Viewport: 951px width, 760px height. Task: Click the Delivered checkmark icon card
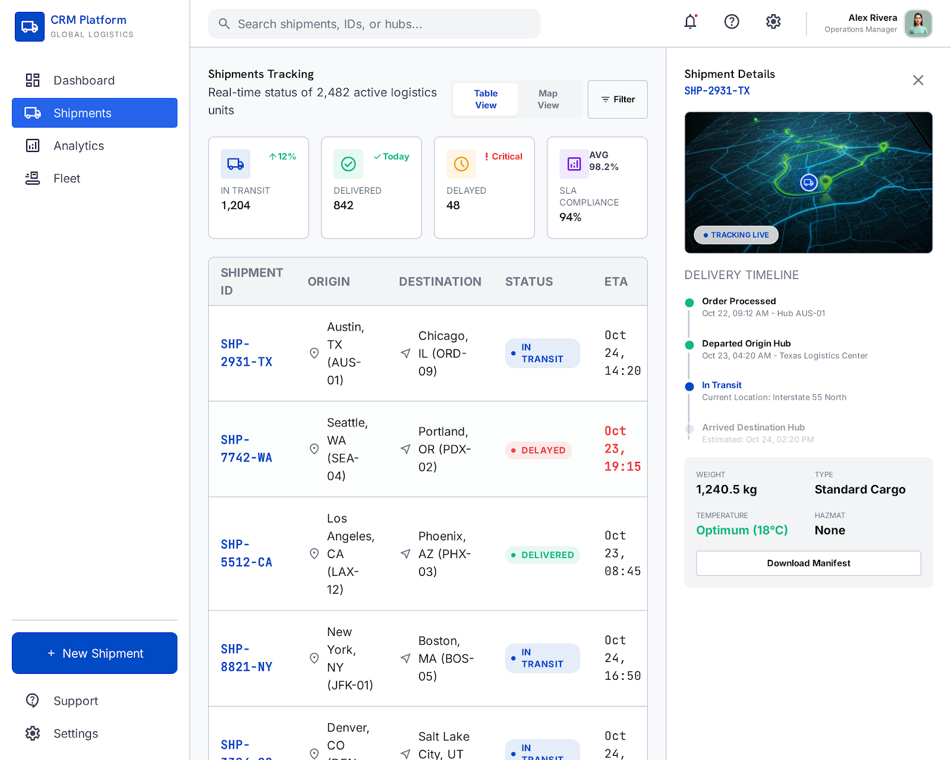point(348,164)
